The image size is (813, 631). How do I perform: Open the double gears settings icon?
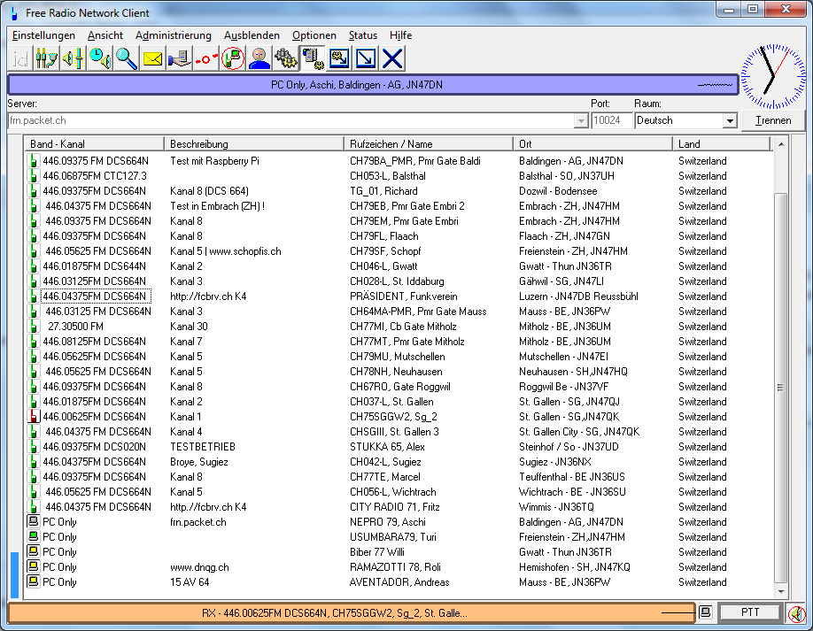click(x=286, y=58)
